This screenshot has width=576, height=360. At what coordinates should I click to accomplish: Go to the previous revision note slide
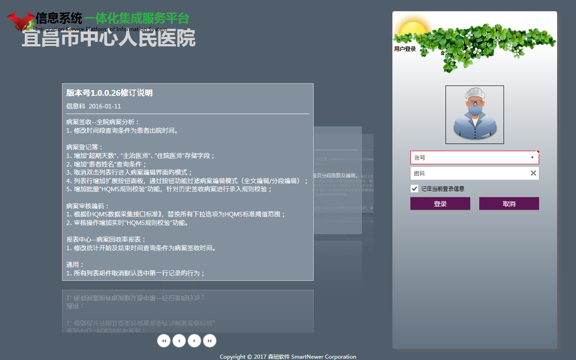179,341
